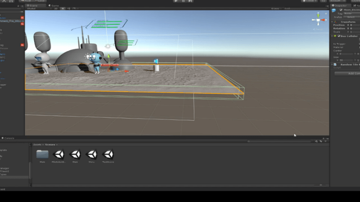Switch to the Game tab
The image size is (360, 202).
[54, 5]
